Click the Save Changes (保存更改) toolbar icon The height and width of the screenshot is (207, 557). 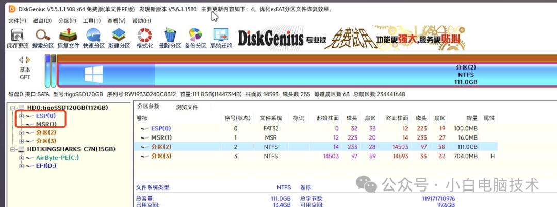[x=18, y=38]
